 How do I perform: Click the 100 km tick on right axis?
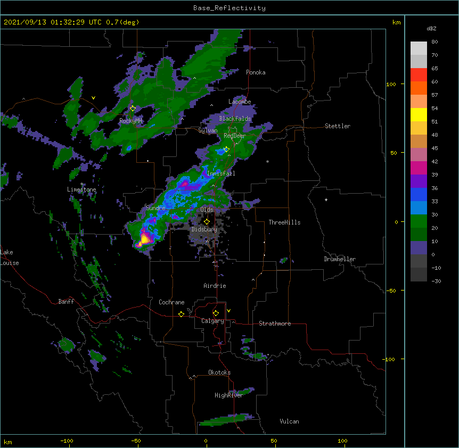(x=391, y=84)
